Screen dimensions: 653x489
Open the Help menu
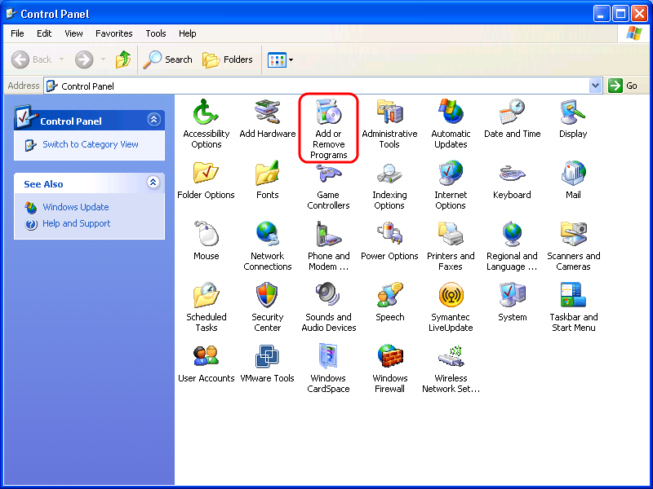click(x=188, y=33)
